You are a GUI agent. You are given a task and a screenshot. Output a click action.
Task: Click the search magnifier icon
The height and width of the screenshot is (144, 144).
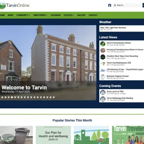pos(115,5)
